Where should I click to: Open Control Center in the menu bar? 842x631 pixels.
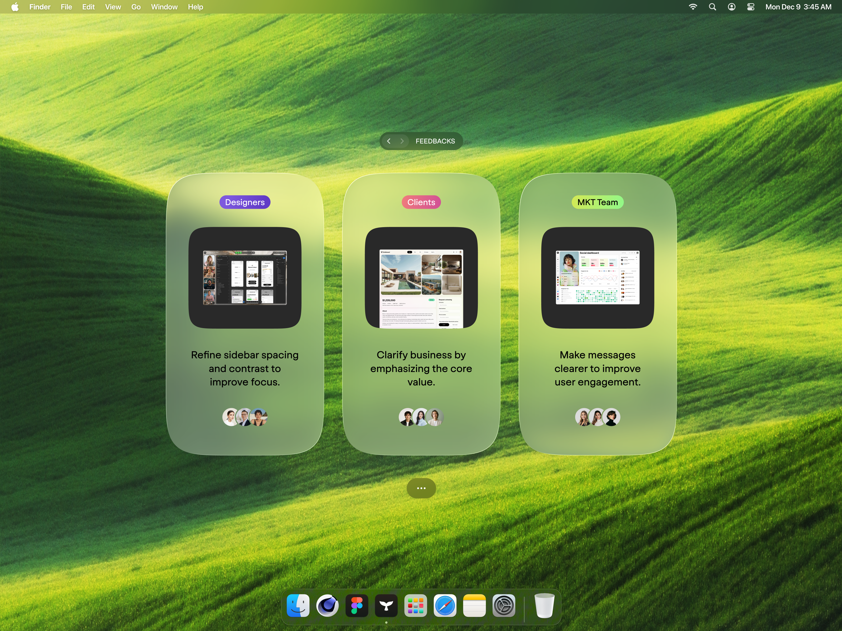750,7
